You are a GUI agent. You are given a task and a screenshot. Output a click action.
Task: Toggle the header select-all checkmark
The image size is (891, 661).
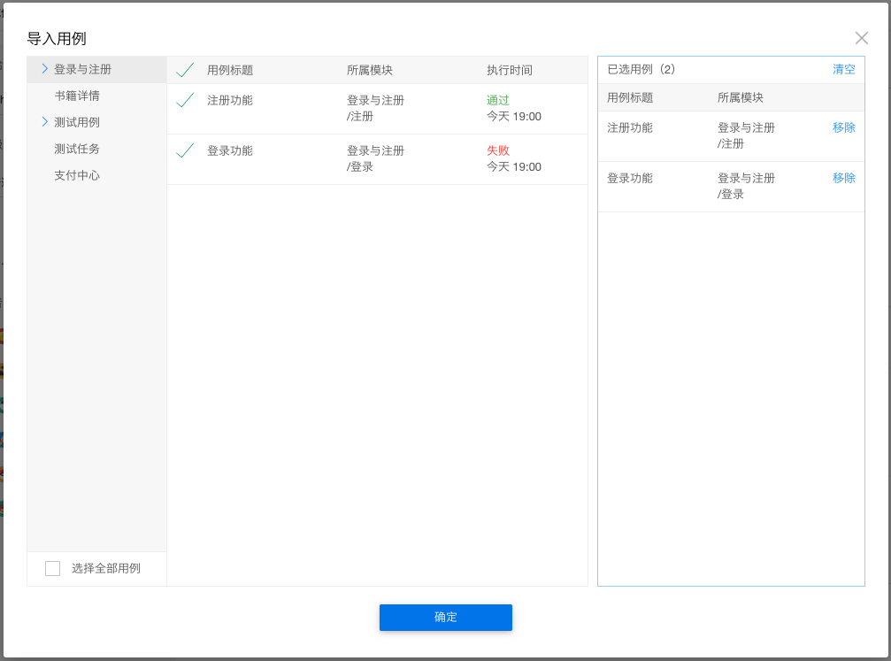(185, 70)
